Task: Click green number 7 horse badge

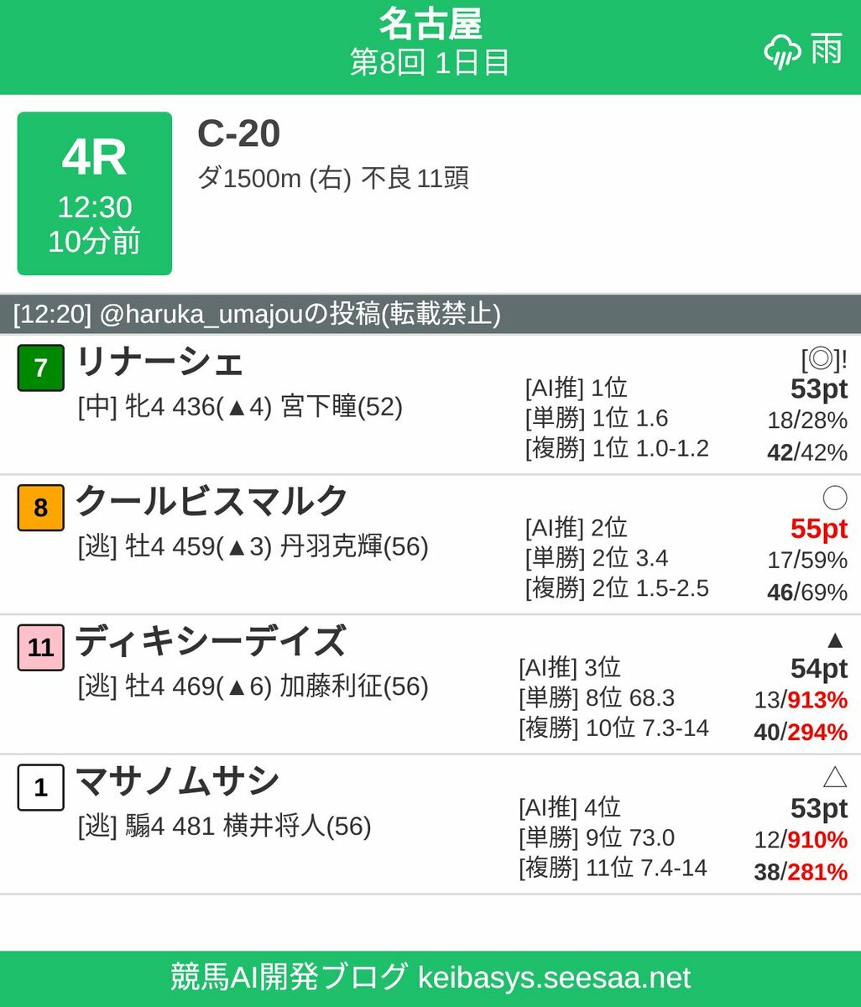Action: [40, 368]
